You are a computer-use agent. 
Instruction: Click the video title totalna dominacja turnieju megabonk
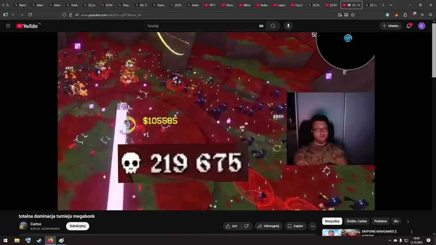[57, 216]
